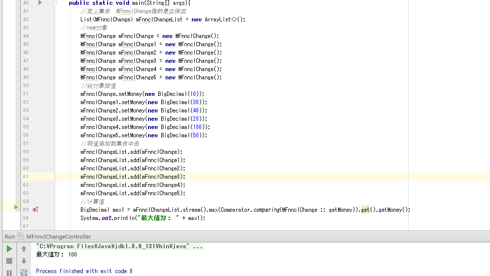
Task: Click the '最大值为：' string literal on line 66
Action: [x=158, y=218]
